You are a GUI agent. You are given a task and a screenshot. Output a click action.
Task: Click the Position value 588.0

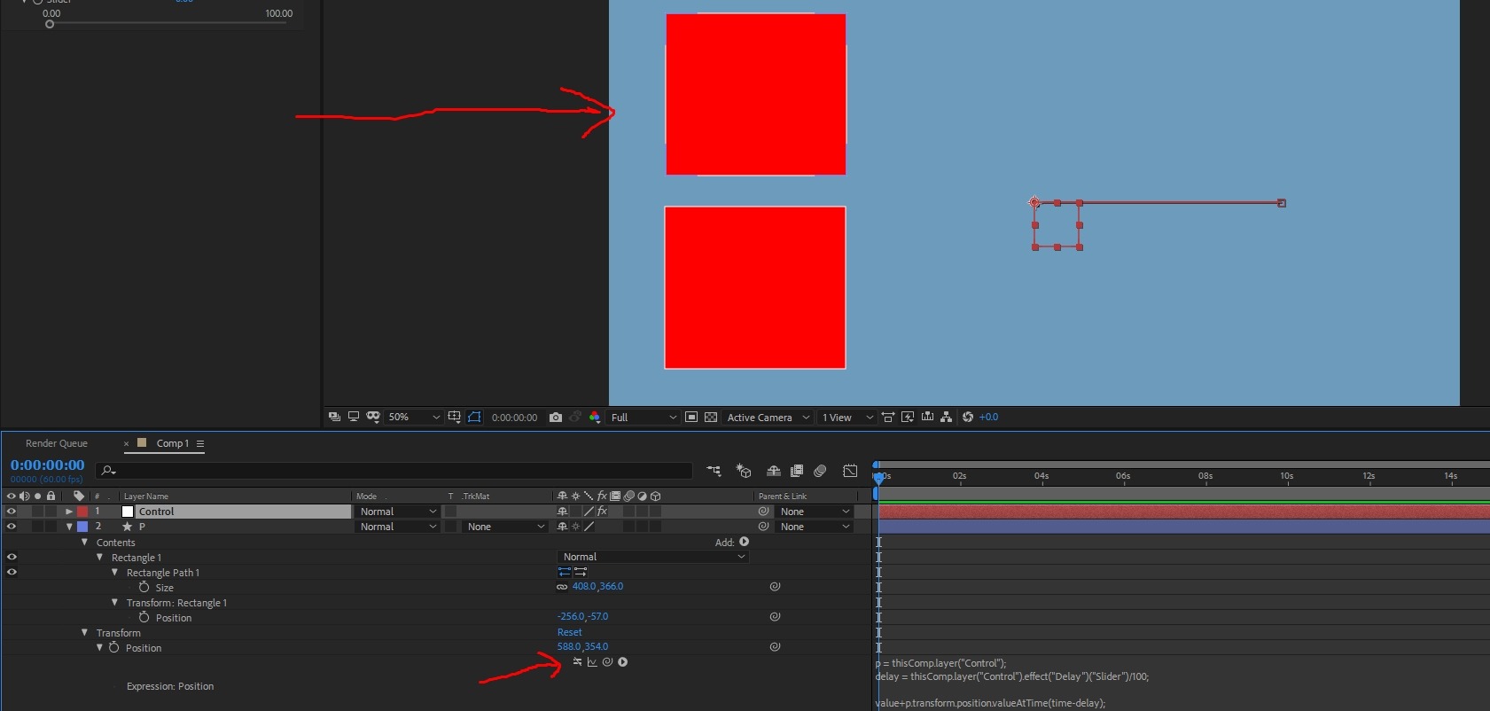569,647
